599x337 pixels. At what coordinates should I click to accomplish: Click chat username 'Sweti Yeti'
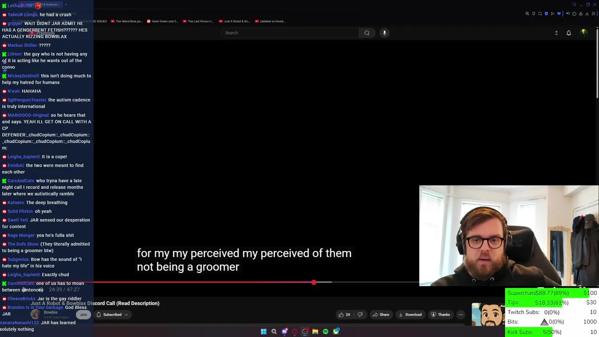point(18,220)
